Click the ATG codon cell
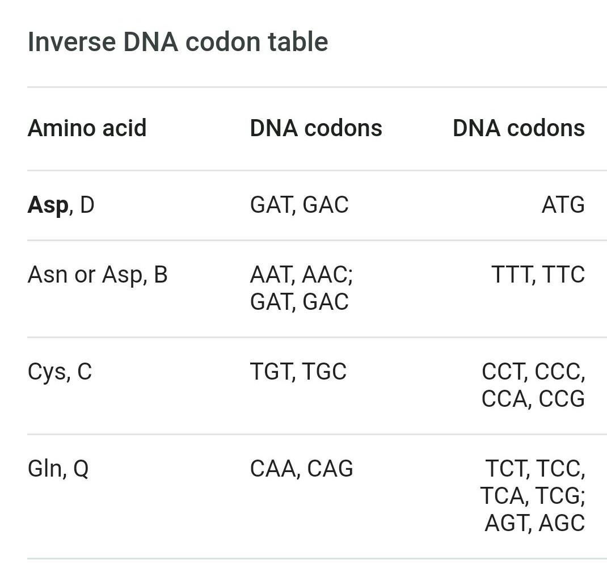Screen dimensions: 607x564 click(563, 205)
